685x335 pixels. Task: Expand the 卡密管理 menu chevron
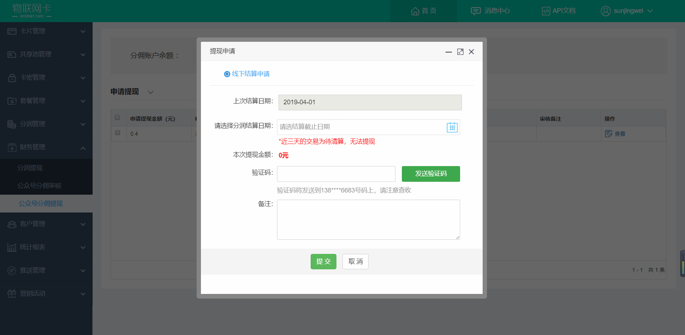click(83, 78)
